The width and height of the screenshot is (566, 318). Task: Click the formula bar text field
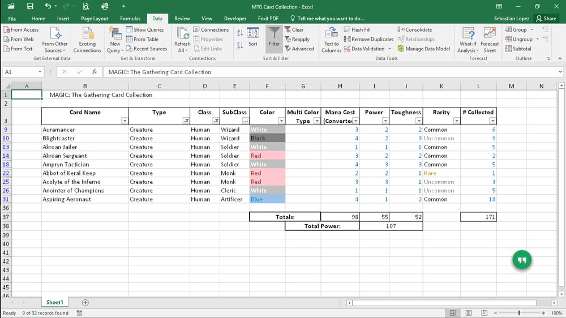(330, 72)
